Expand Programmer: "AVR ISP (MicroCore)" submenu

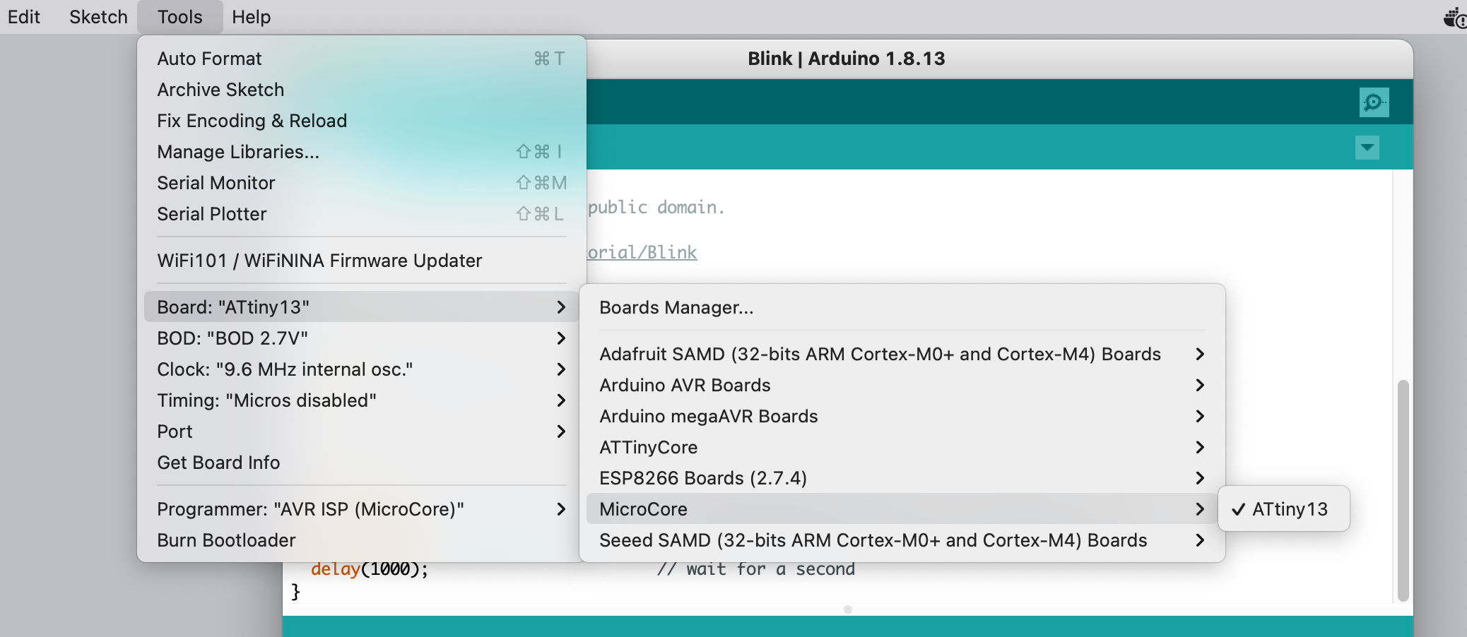(361, 509)
